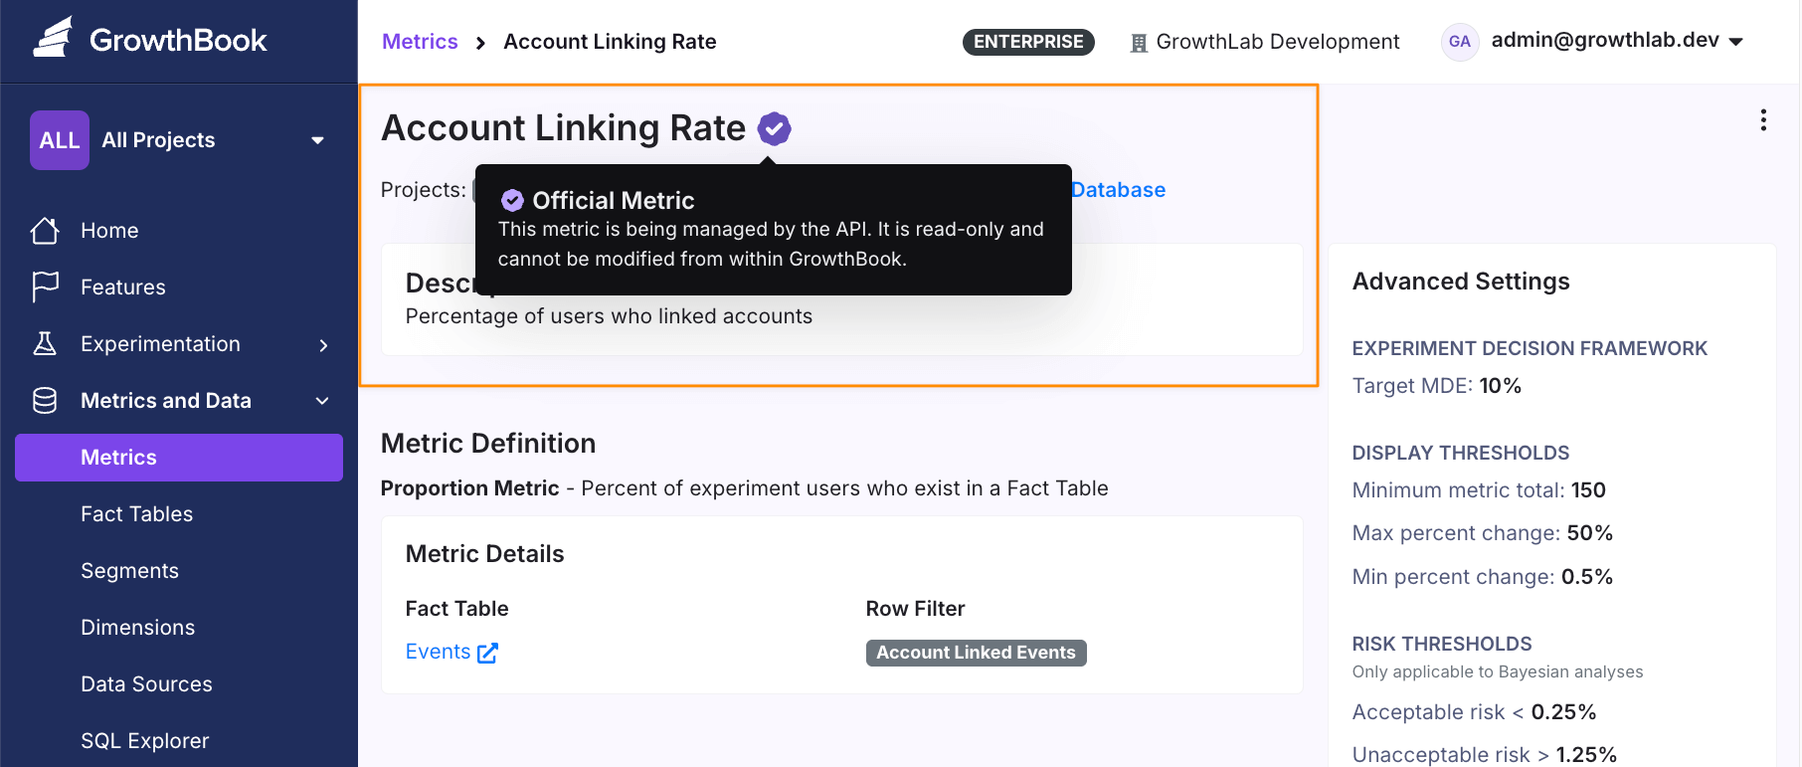Click the GrowthLab Development organization name
Image resolution: width=1802 pixels, height=767 pixels.
click(1277, 42)
